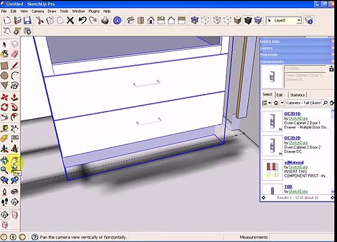The image size is (337, 242).
Task: Activate the Axes tool
Action: tap(5, 149)
